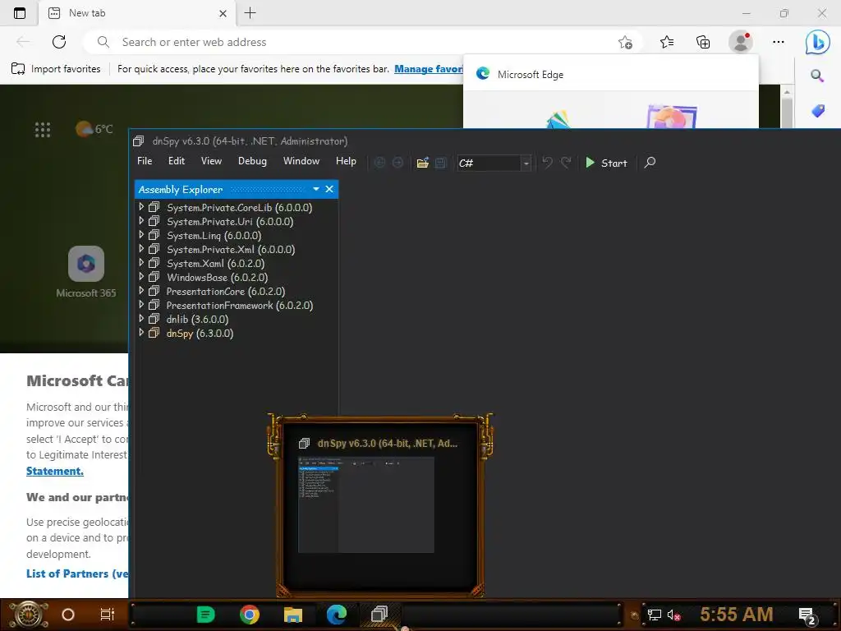Click the Save All toolbar icon
The image size is (841, 631).
pyautogui.click(x=441, y=163)
